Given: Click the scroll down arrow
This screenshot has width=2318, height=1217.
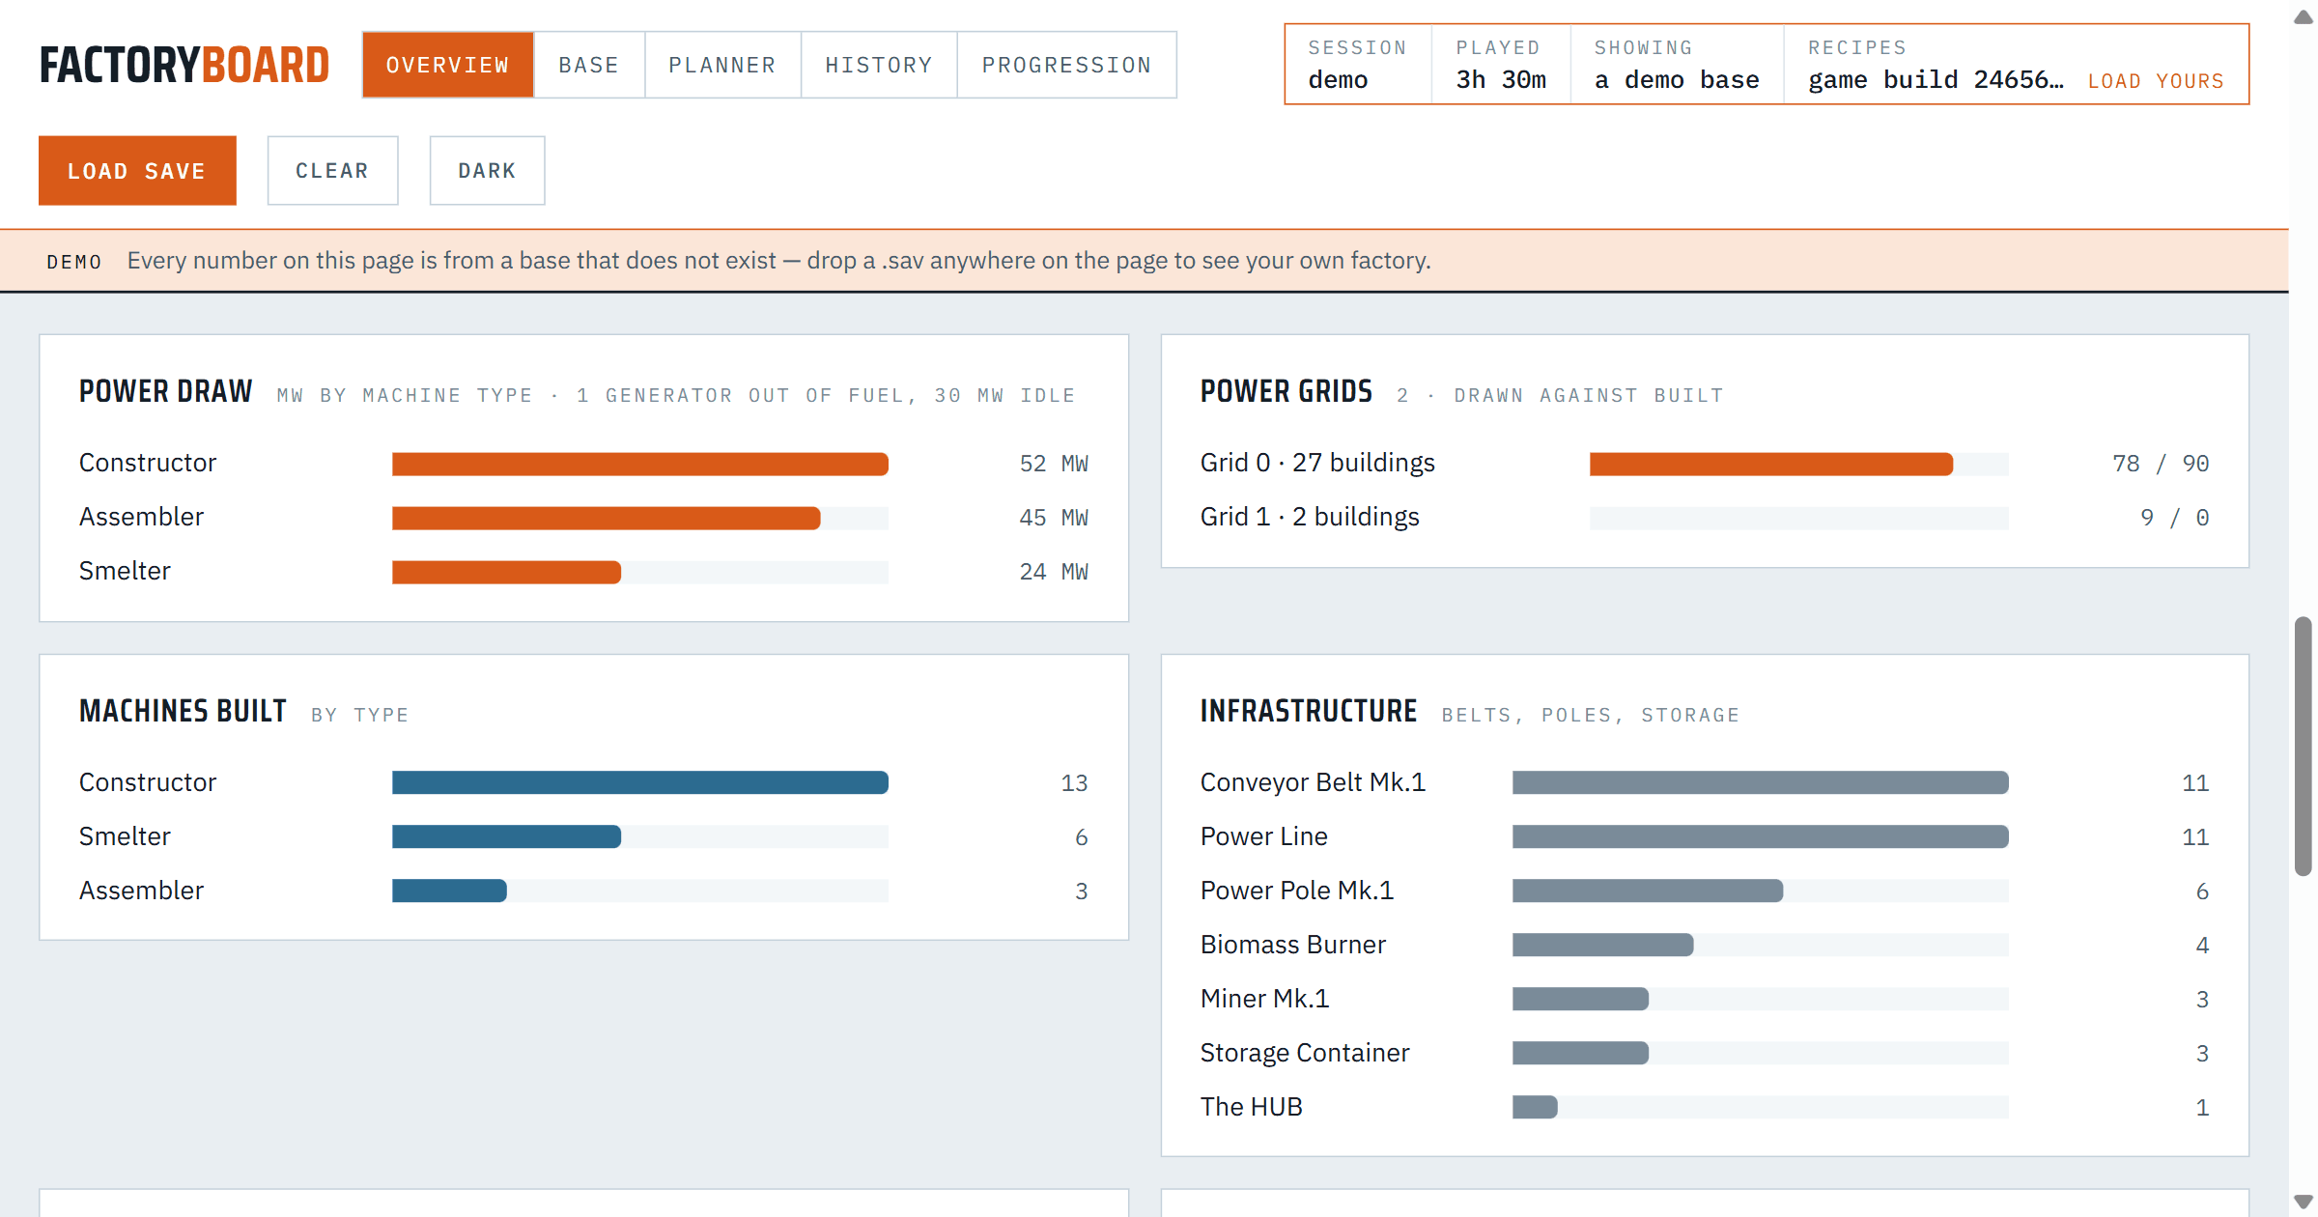Looking at the screenshot, I should (2304, 1202).
